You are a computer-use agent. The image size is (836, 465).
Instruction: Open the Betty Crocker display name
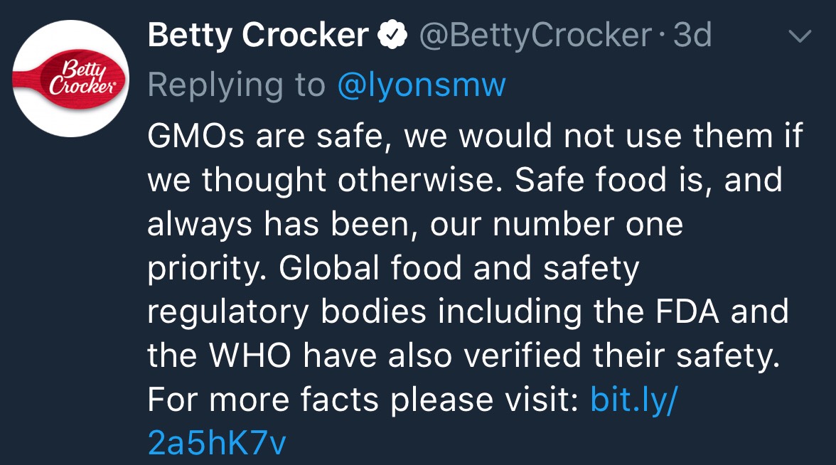(x=258, y=36)
